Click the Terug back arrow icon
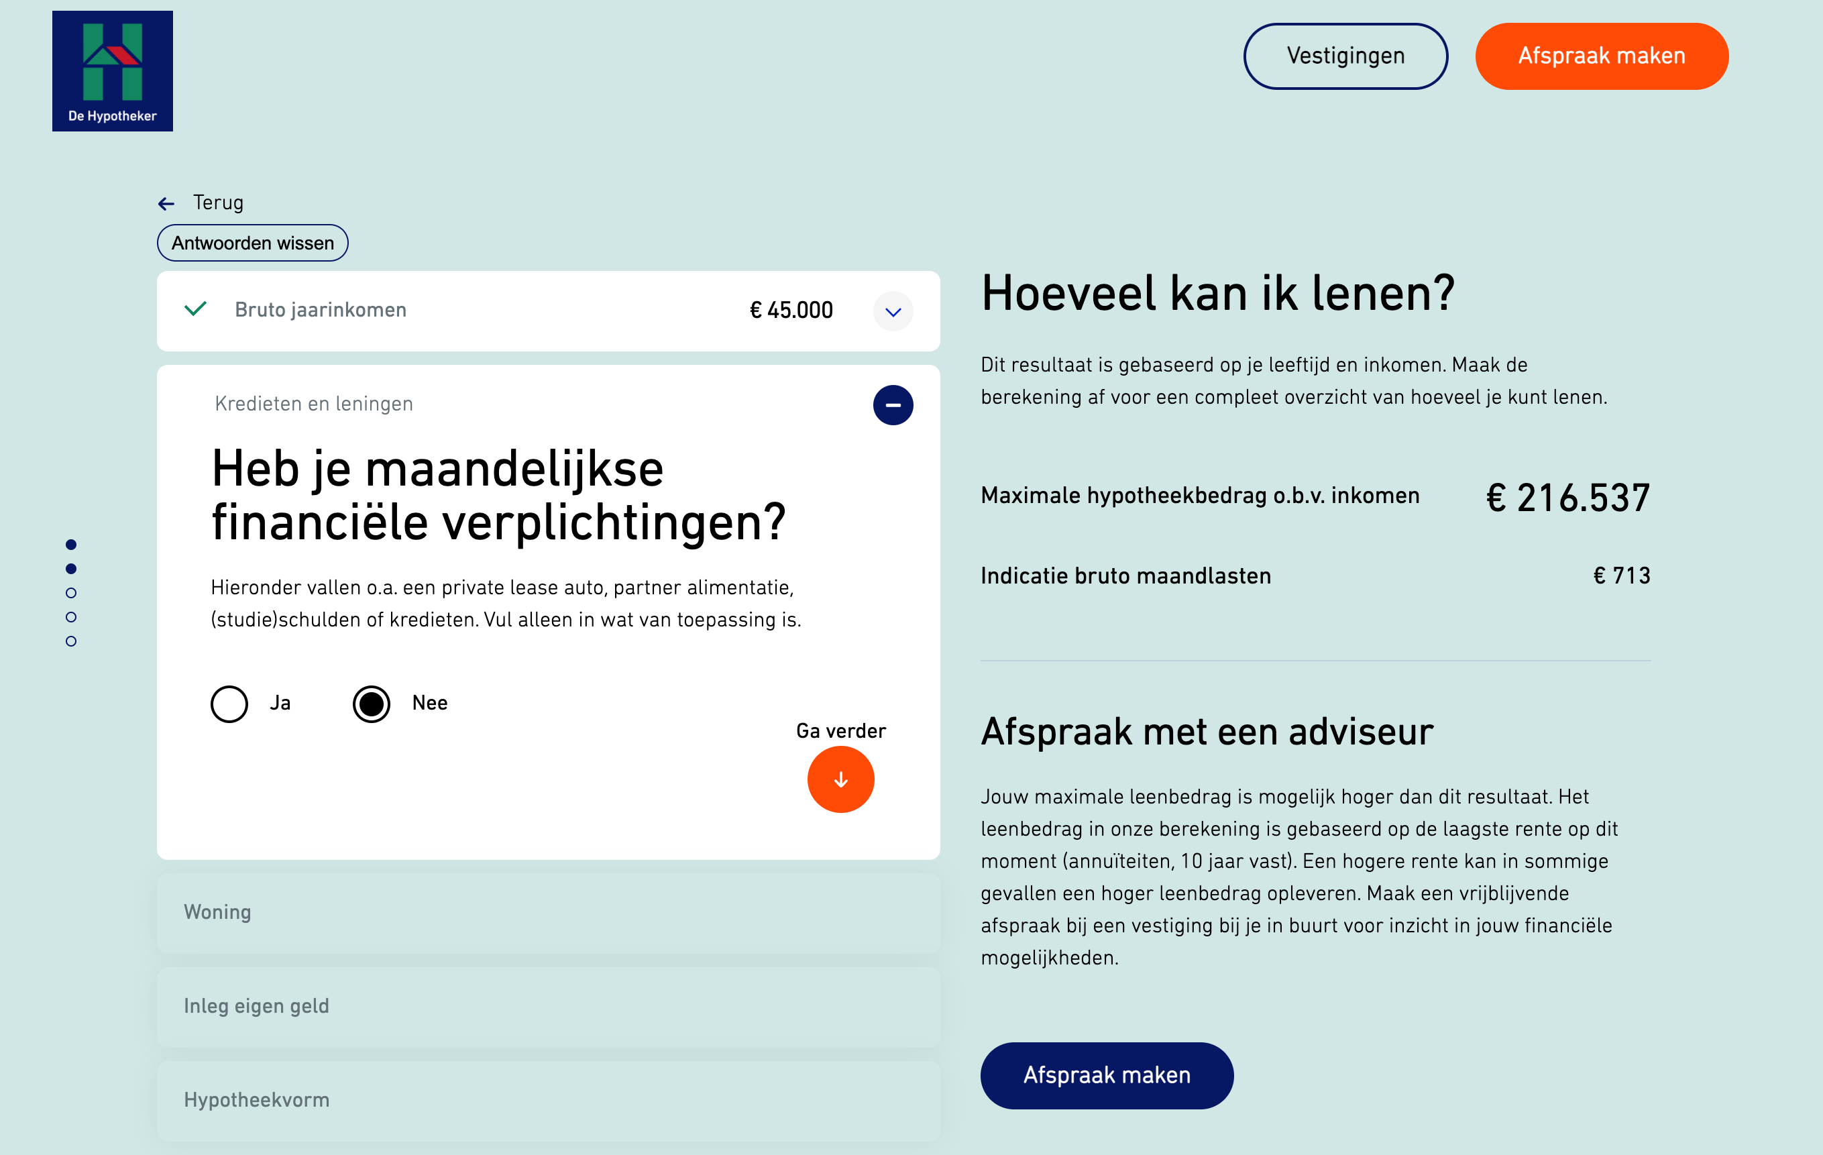 (166, 204)
